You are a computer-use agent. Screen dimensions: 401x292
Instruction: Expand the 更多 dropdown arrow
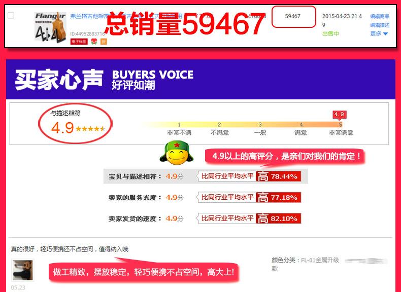[385, 34]
